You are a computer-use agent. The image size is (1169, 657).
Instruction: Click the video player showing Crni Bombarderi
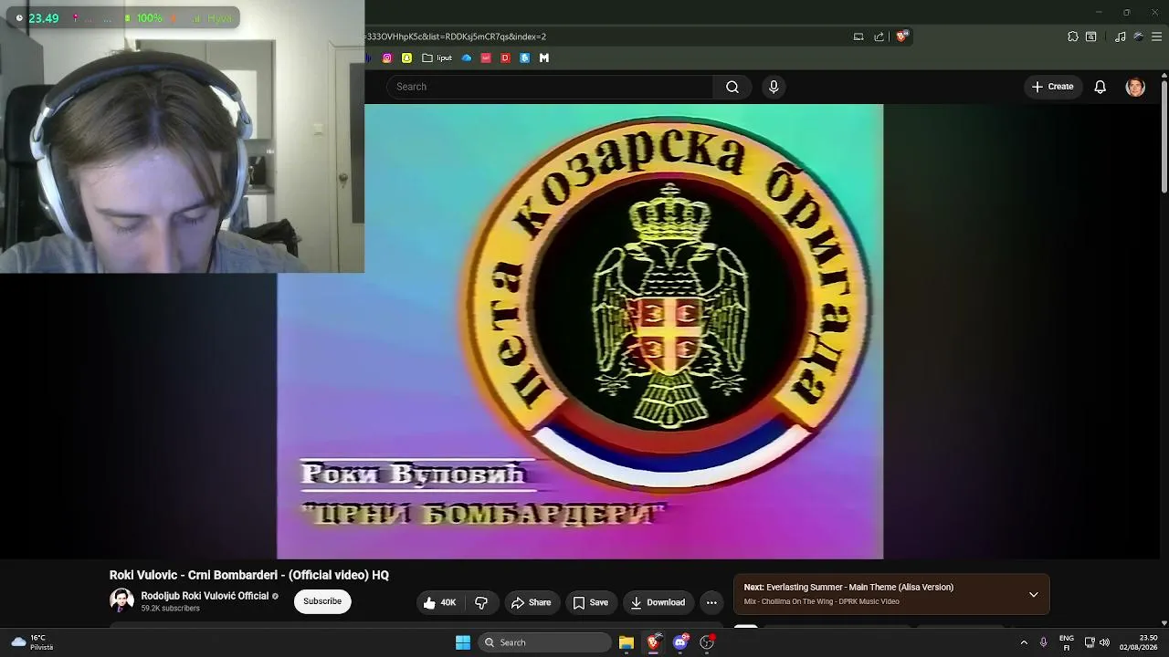[x=580, y=331]
